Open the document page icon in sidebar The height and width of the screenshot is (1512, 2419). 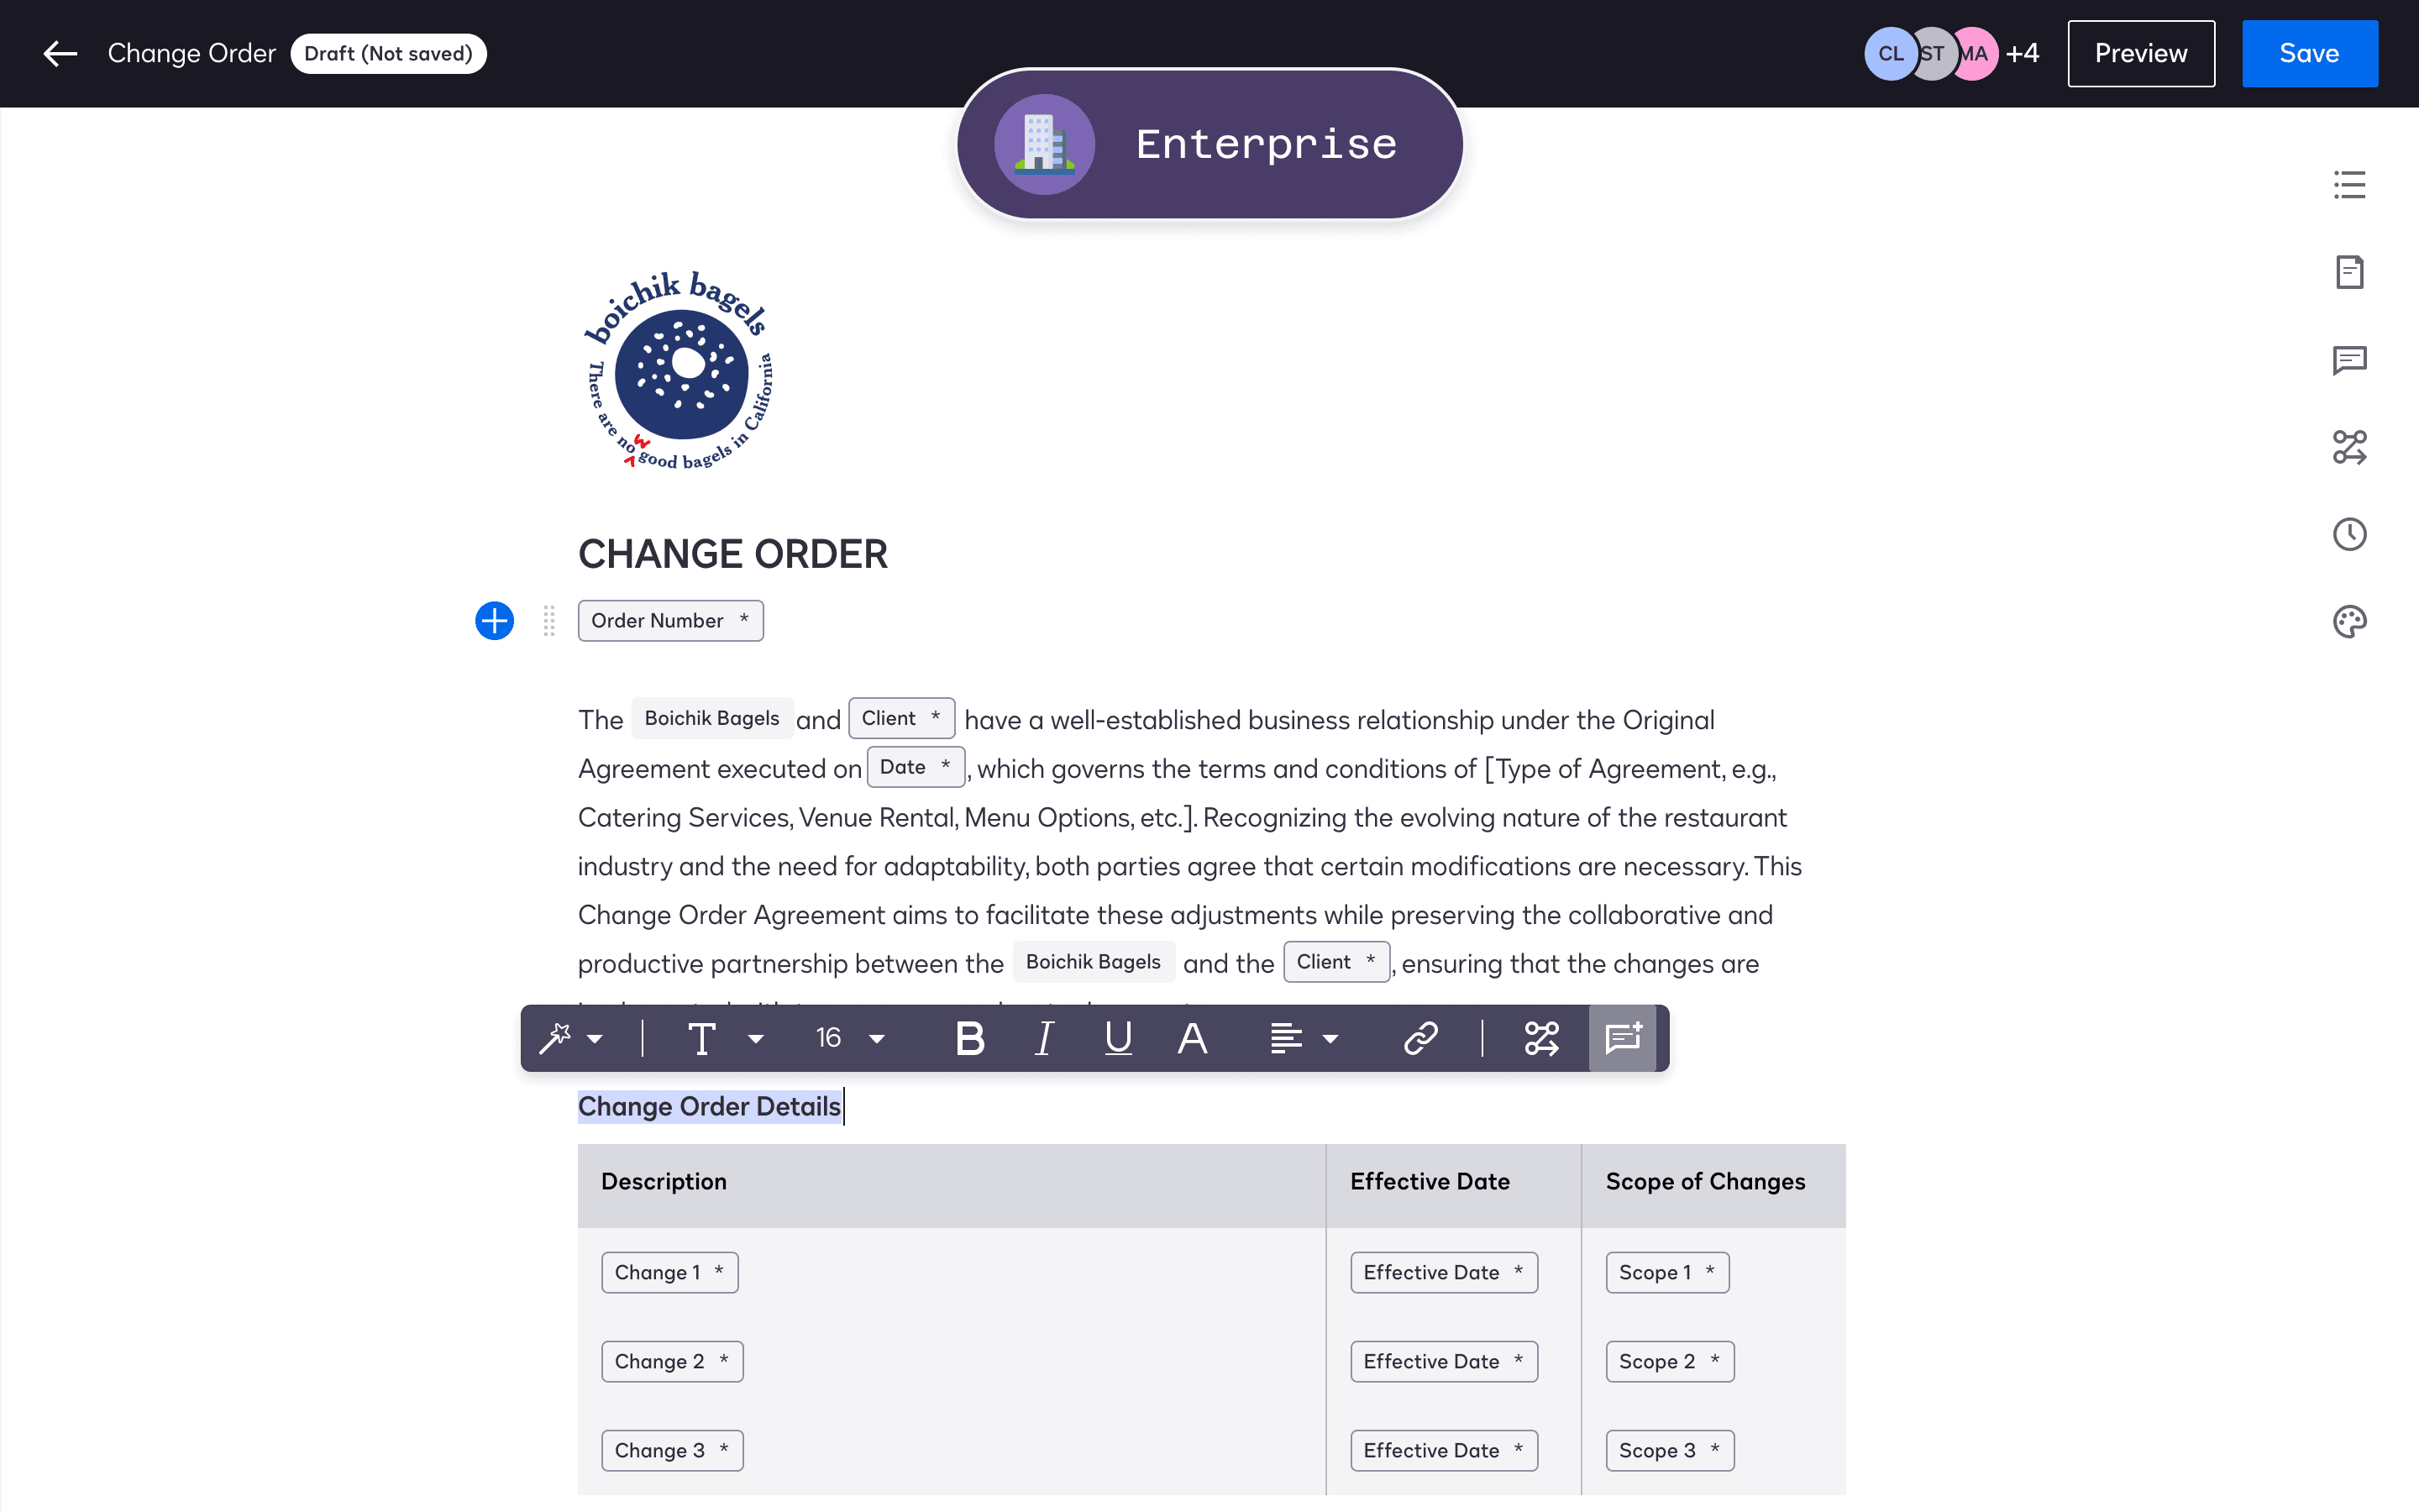(2349, 272)
